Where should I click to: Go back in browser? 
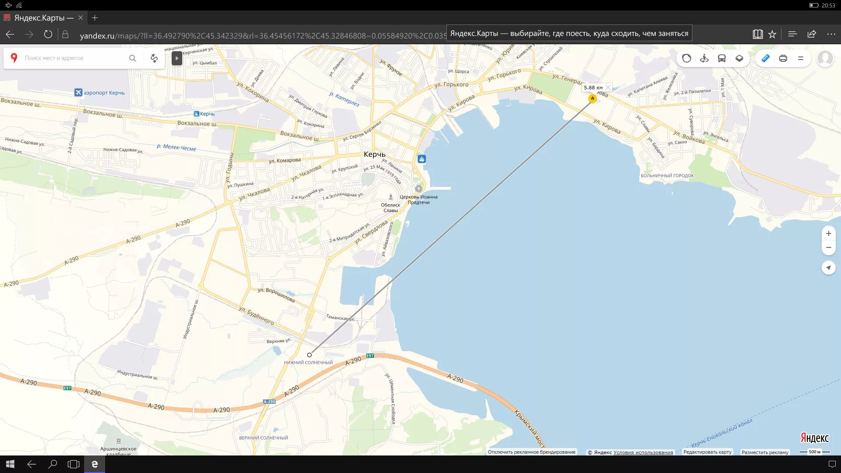pyautogui.click(x=10, y=34)
